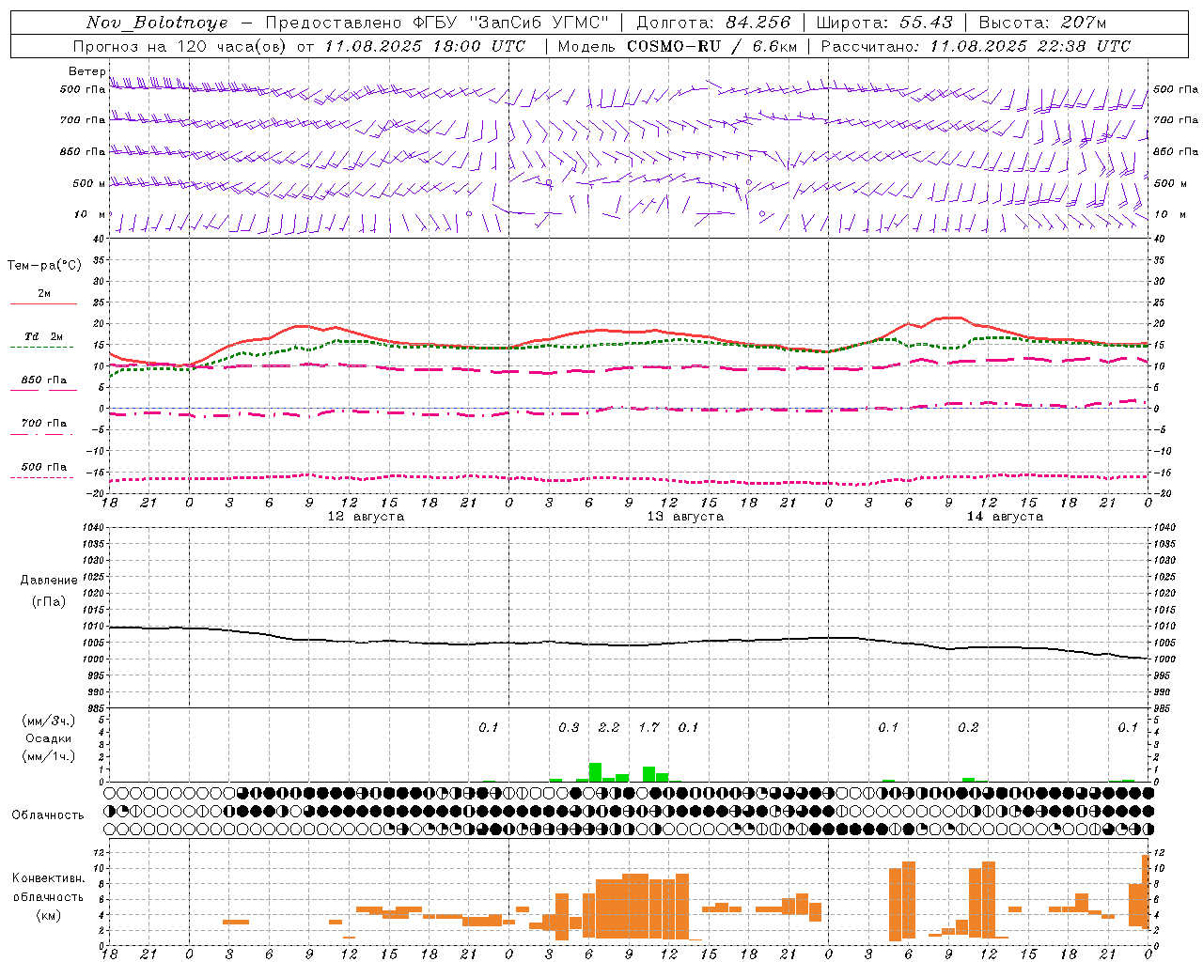Viewport: 1203px width, 962px height.
Task: Click the "Конвективн." convective cloud label
Action: point(49,878)
